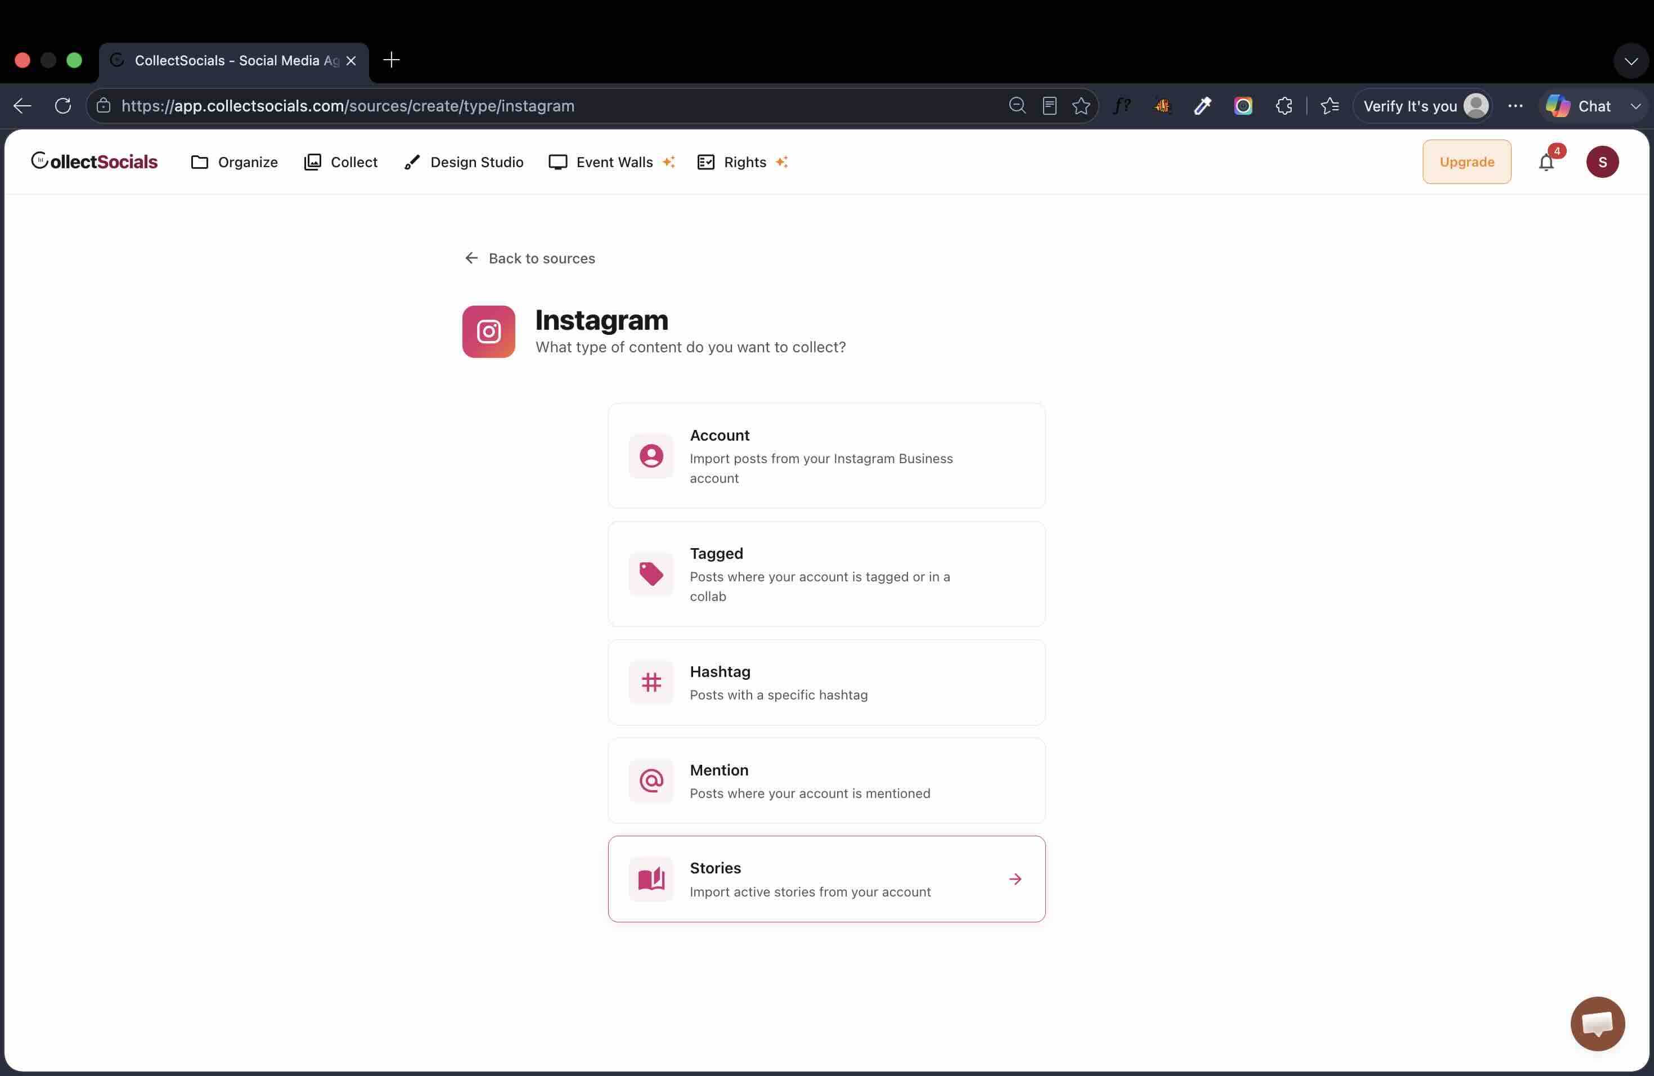
Task: Open the notifications bell
Action: pos(1547,162)
